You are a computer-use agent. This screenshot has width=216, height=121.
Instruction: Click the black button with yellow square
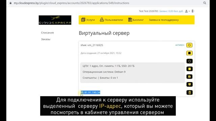click(189, 69)
